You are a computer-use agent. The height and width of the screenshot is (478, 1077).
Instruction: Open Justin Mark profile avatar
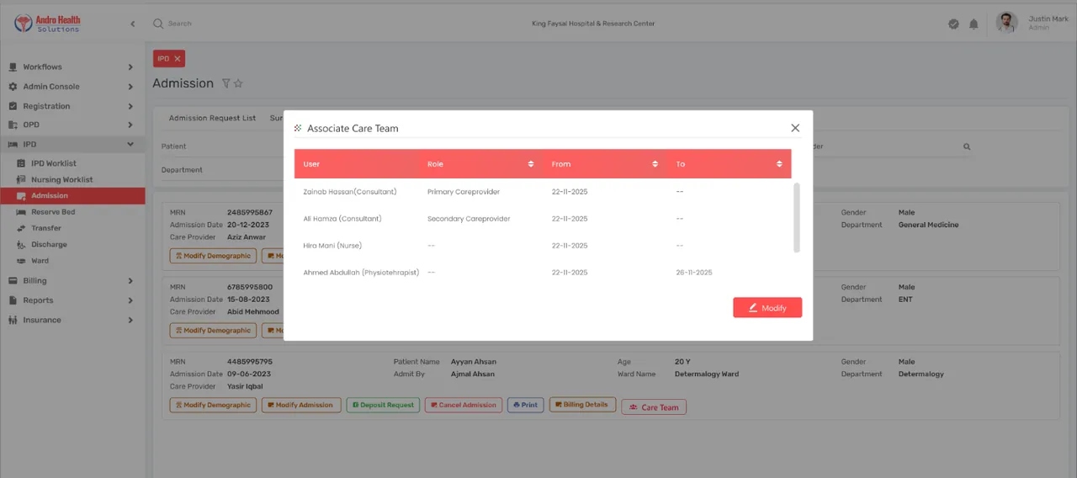(x=1007, y=23)
